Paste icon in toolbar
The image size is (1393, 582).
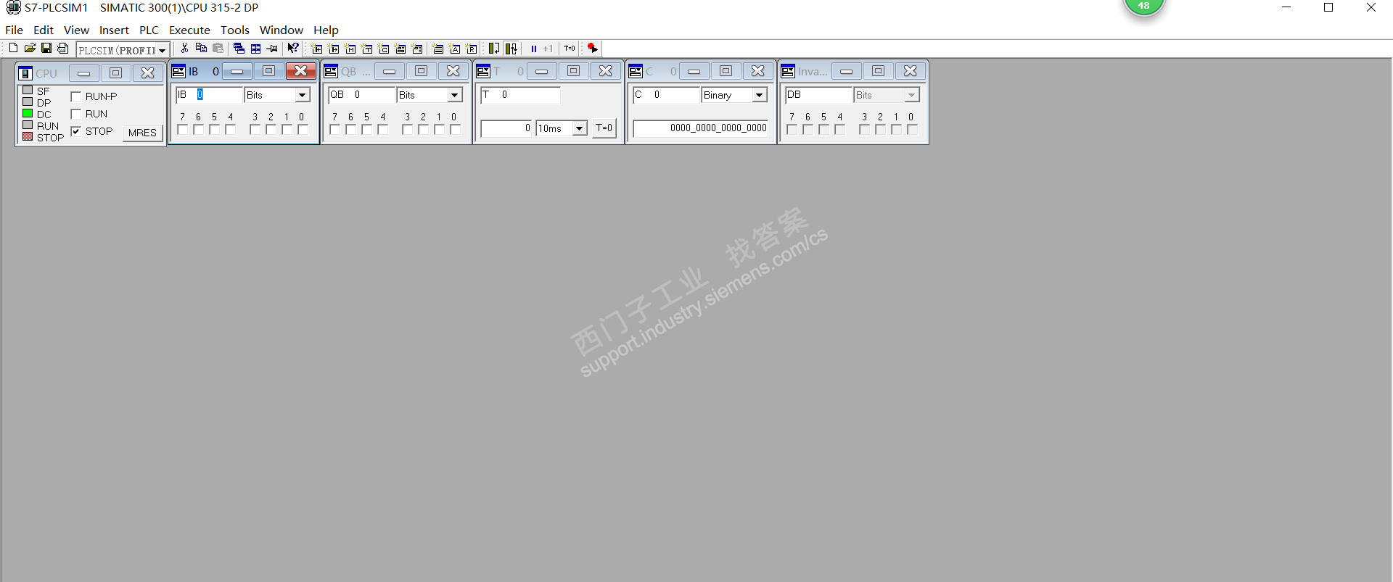[x=218, y=48]
